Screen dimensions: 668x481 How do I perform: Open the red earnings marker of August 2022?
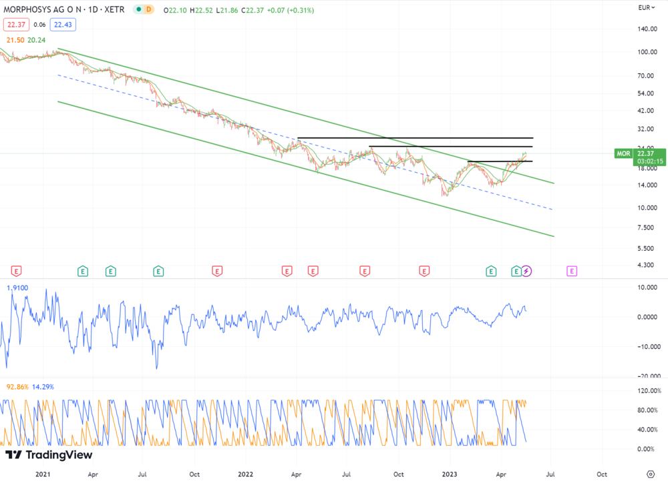point(365,271)
